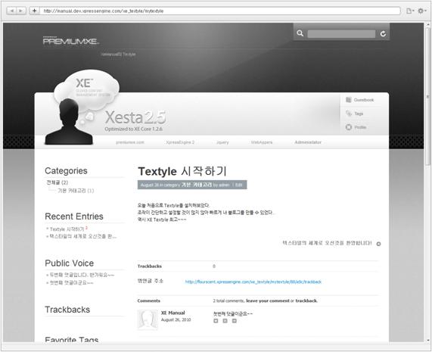
Task: Select the Administrator menu item
Action: (308, 142)
